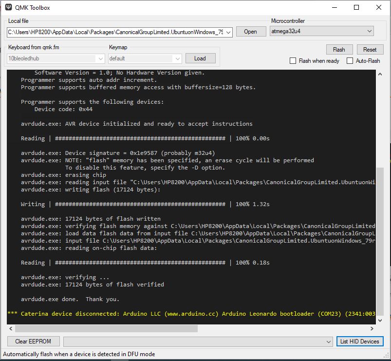391x361 pixels.
Task: Enable the Auto-Flash checkbox
Action: [x=349, y=60]
